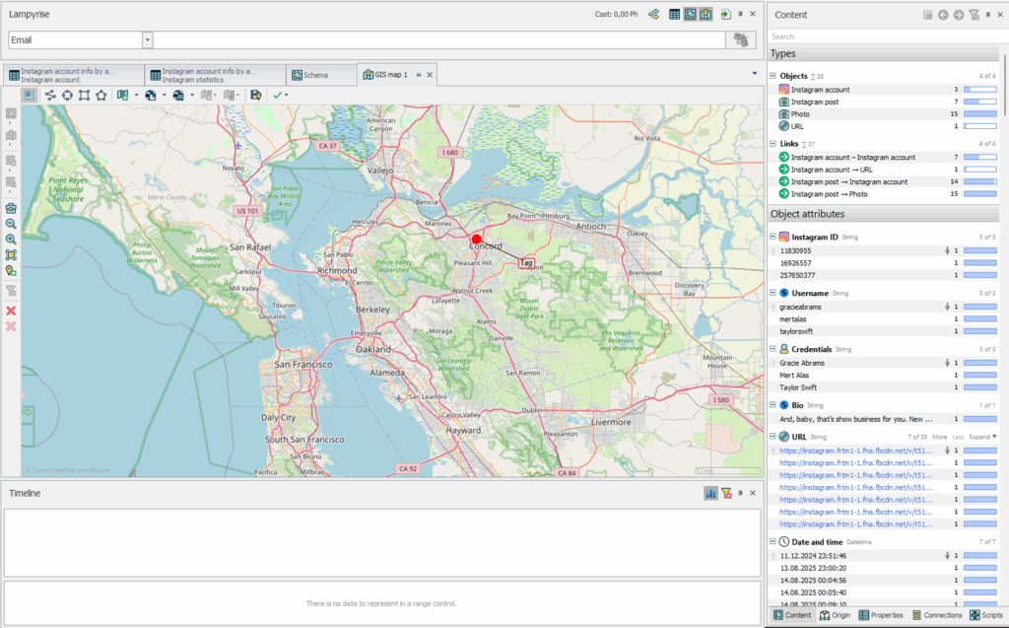Screen dimensions: 1009x628
Task: Click the add location pin icon
Action: coord(11,271)
